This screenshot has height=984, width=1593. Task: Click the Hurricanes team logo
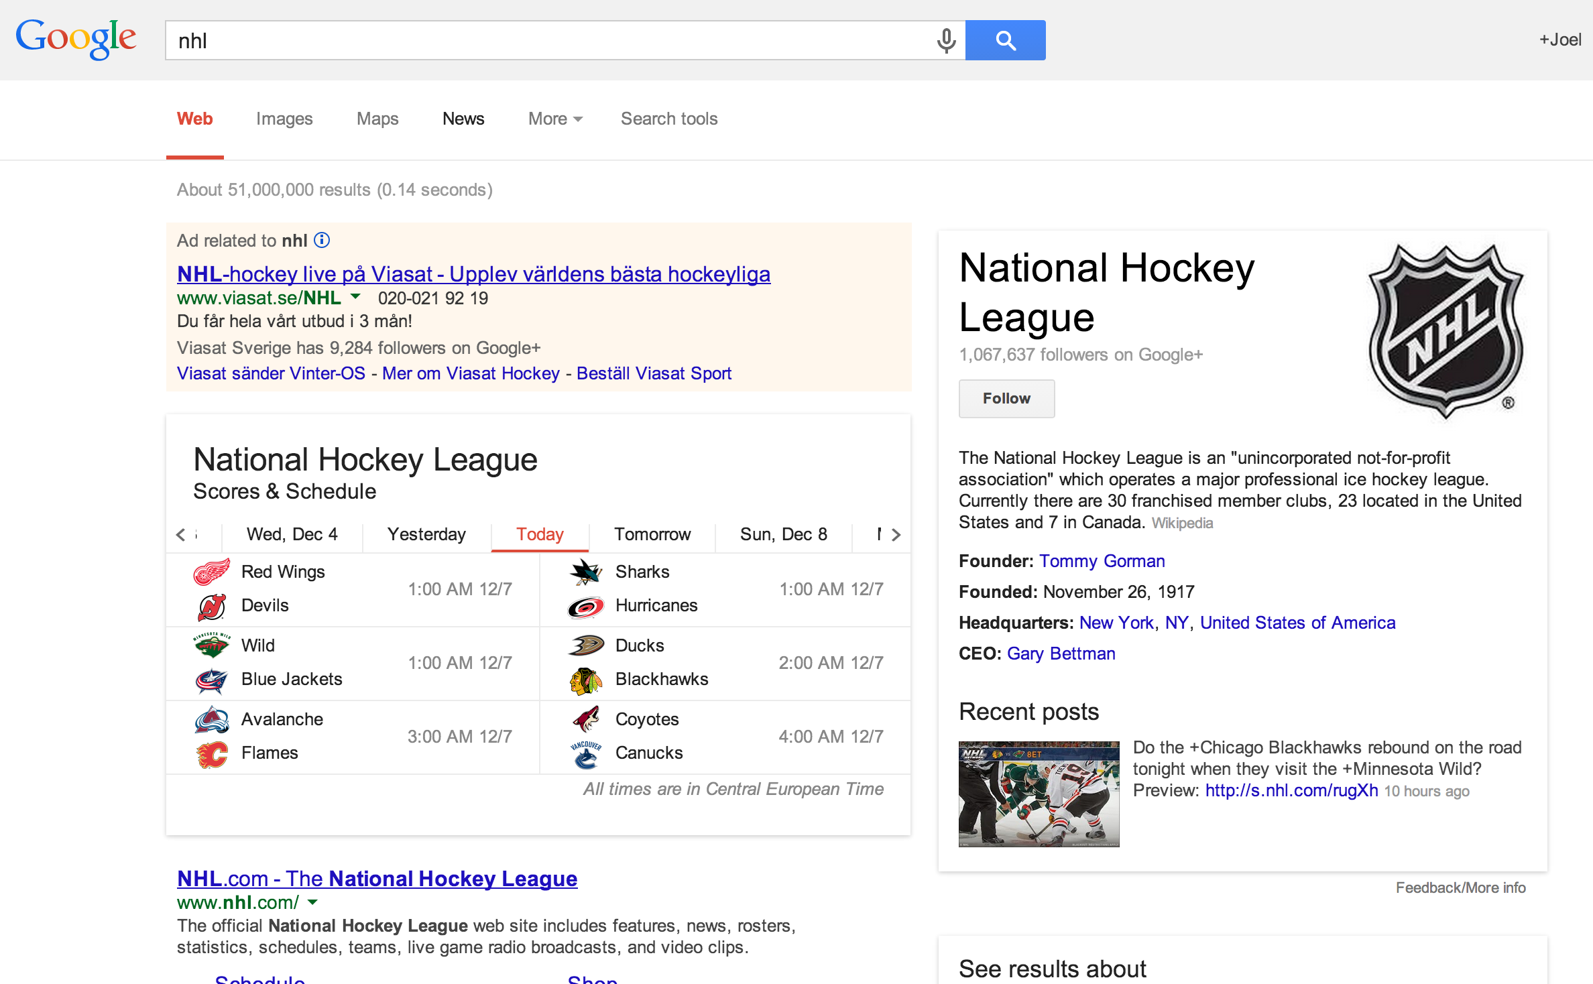point(586,607)
